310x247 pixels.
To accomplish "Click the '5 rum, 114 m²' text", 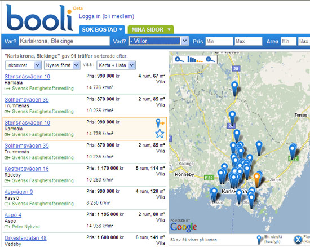I will [150, 168].
